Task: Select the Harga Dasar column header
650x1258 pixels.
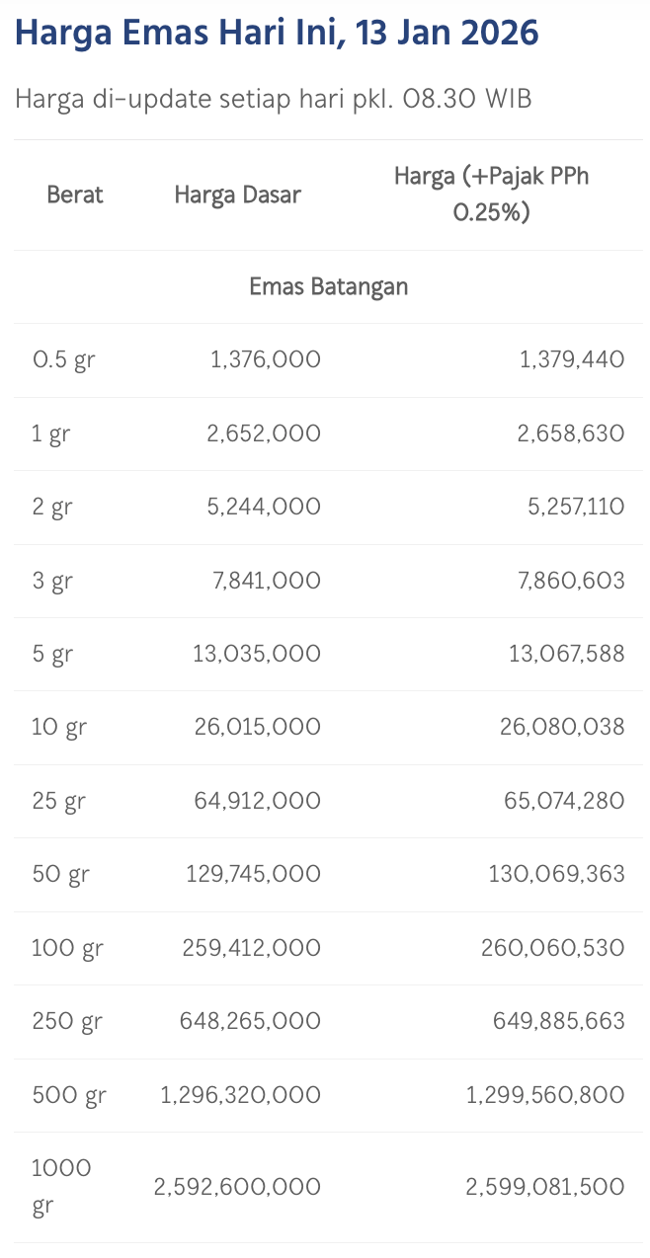Action: coord(237,195)
